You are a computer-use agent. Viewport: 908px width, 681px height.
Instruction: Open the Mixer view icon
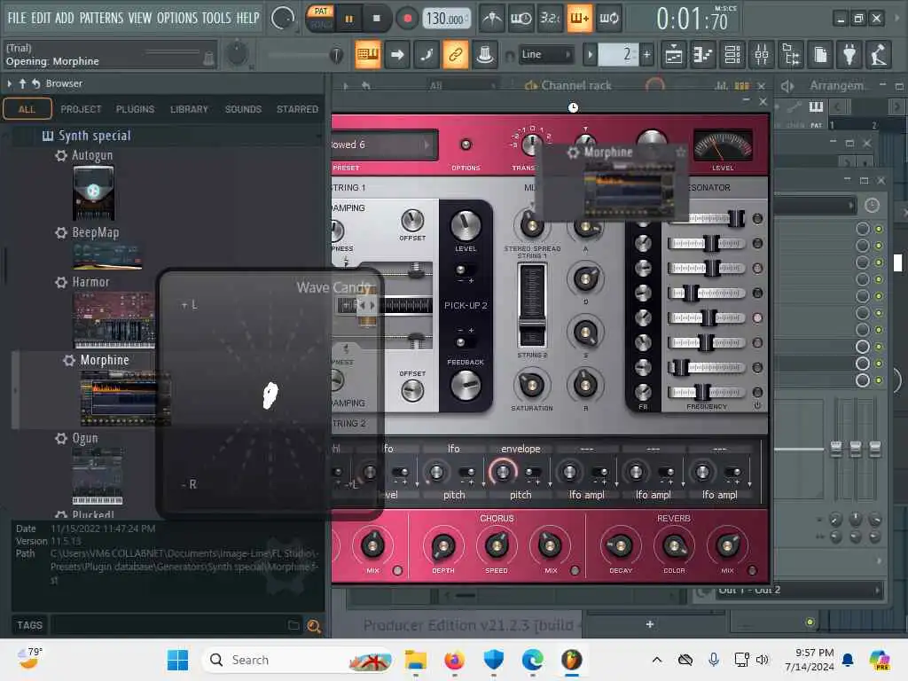tap(762, 55)
